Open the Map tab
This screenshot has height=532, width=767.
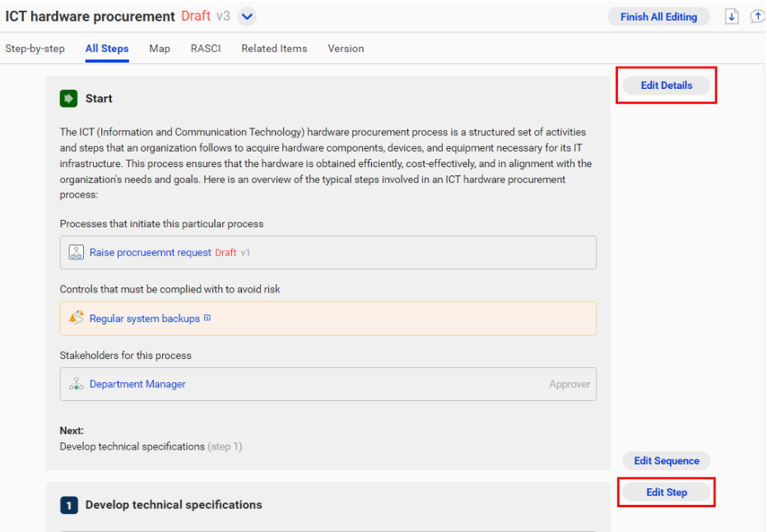[160, 49]
